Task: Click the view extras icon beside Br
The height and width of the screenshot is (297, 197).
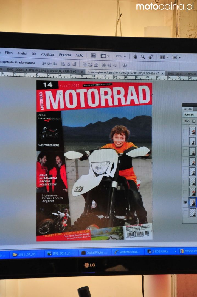Action: coord(103,56)
